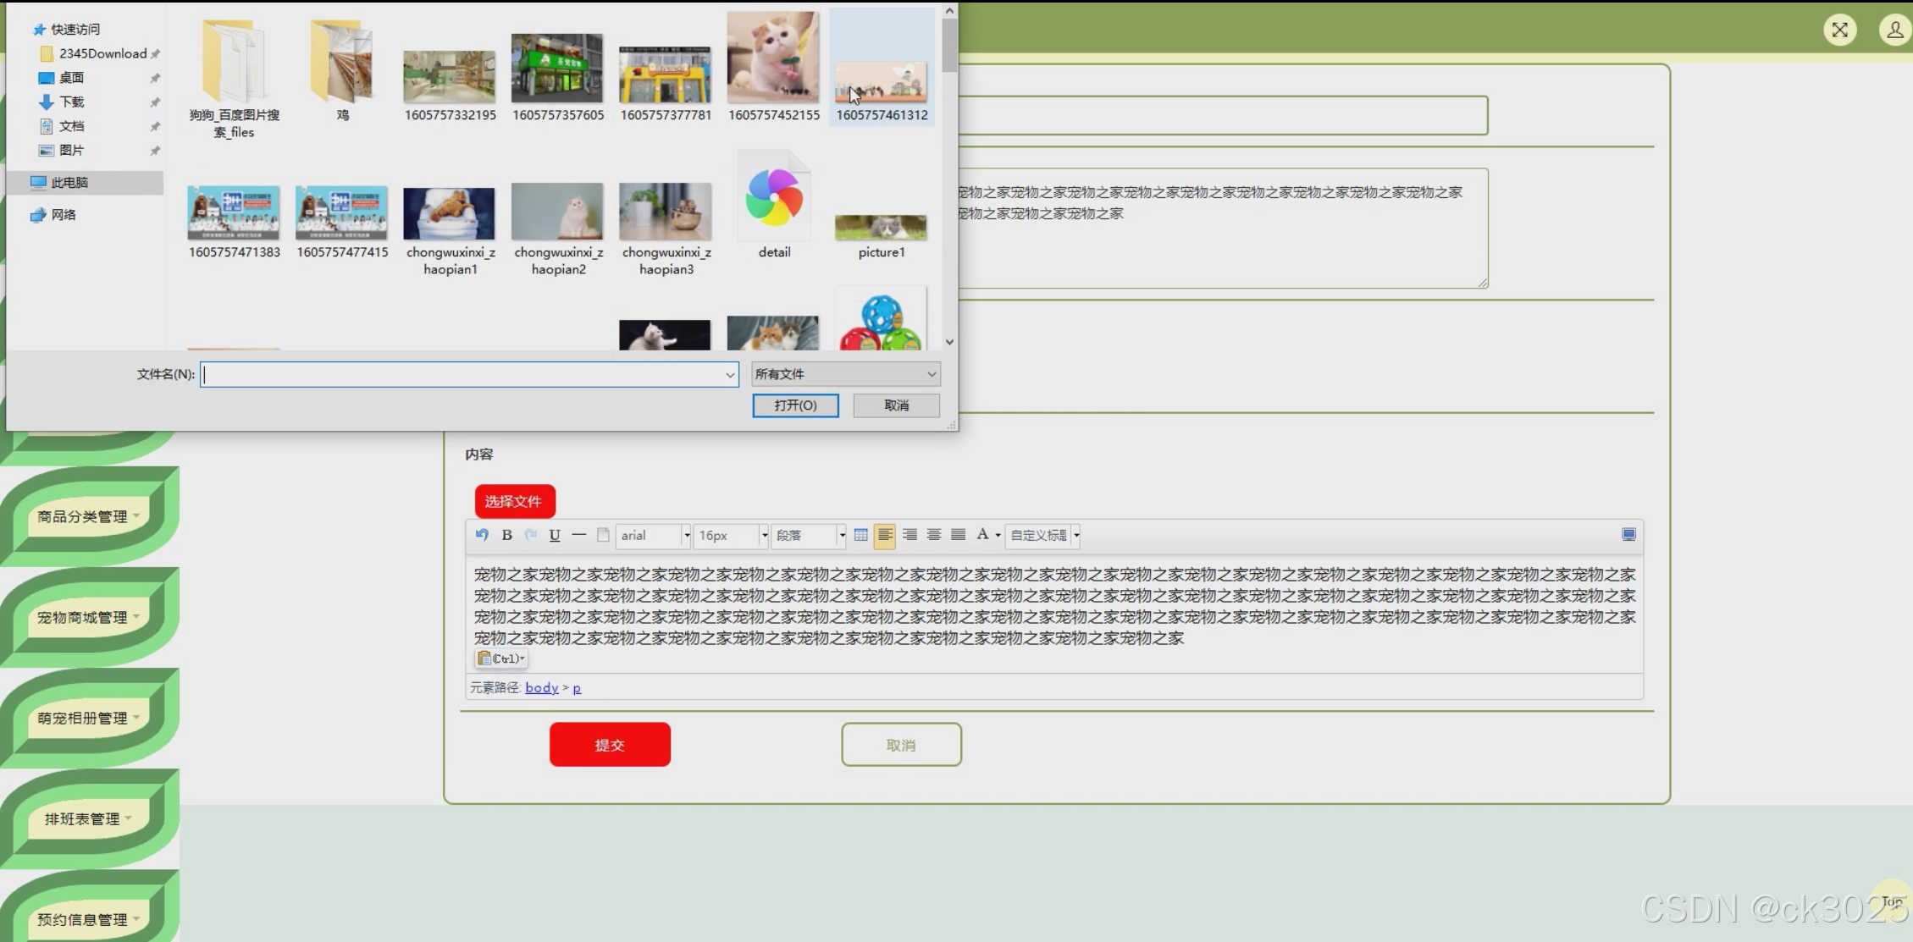Screen dimensions: 1913x942
Task: Click the user profile icon in header
Action: (x=1894, y=30)
